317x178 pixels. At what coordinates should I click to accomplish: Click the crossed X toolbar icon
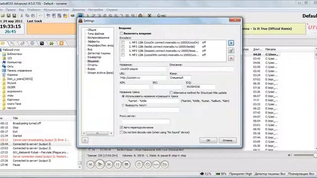(149, 15)
